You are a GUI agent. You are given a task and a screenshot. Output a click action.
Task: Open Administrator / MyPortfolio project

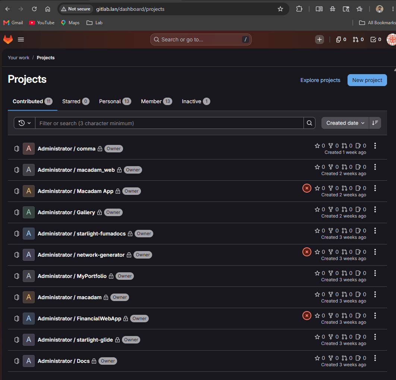click(72, 276)
